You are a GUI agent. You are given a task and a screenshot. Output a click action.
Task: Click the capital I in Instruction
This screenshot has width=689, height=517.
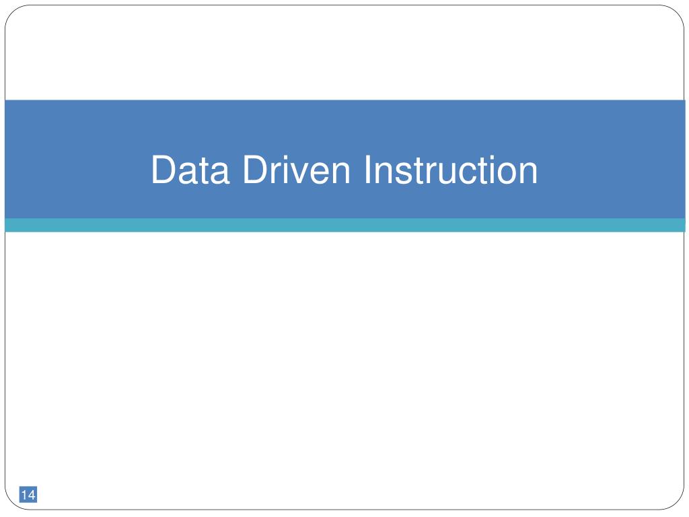click(x=367, y=170)
